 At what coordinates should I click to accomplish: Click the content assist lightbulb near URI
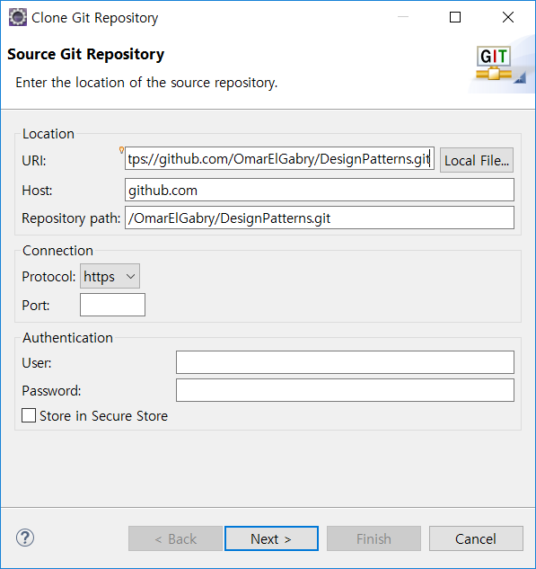[x=122, y=150]
